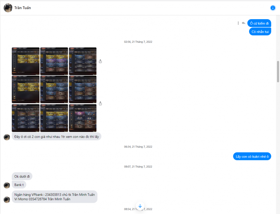
Task: Open the middle row left game screenshot
Action: pyautogui.click(x=25, y=89)
